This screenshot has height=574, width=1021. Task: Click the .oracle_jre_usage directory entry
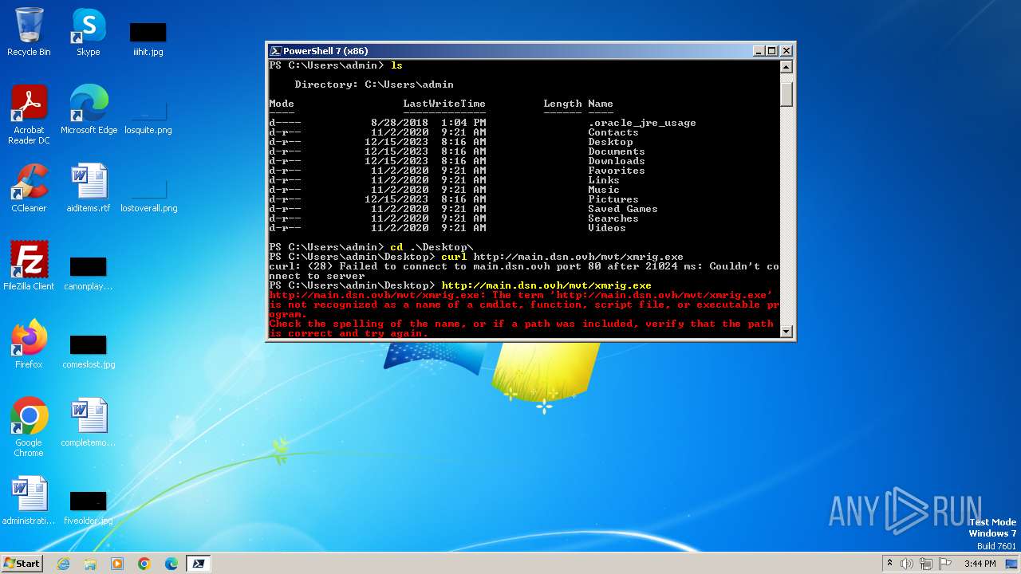pyautogui.click(x=642, y=123)
